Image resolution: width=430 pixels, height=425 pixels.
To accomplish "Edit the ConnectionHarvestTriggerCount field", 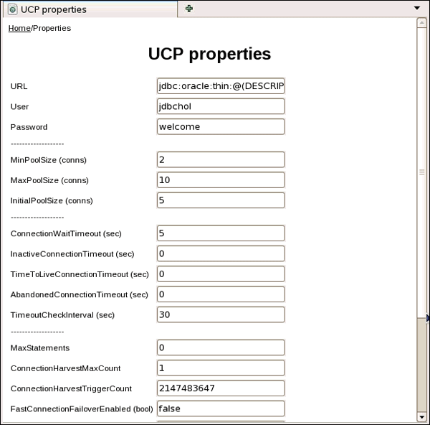I will 221,388.
